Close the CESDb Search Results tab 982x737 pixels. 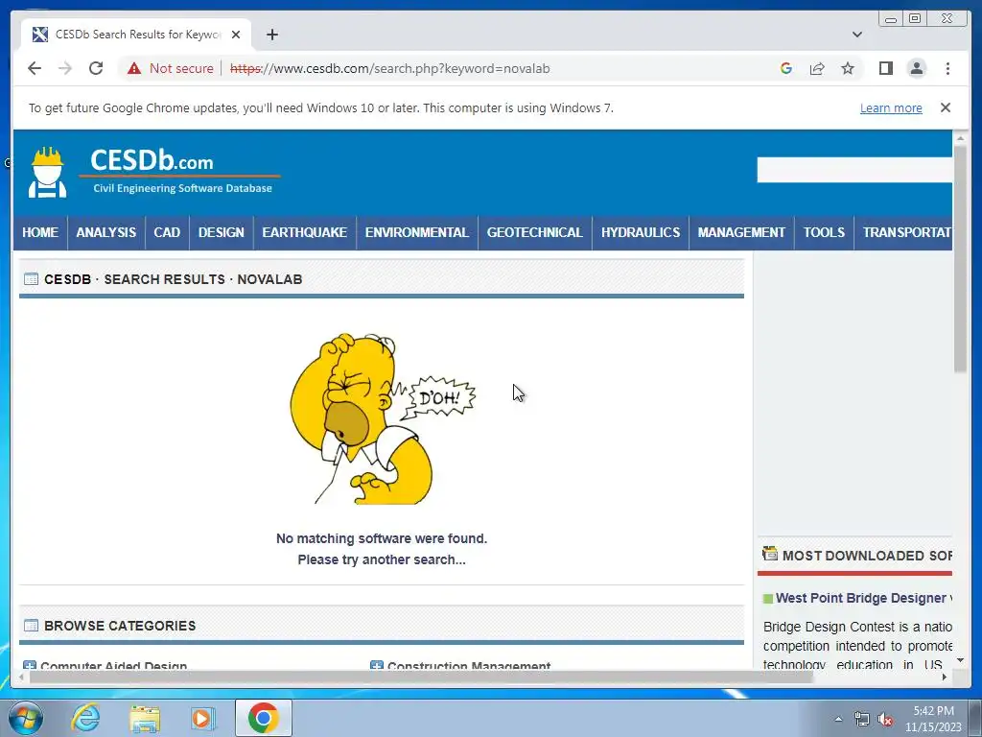[x=236, y=35]
